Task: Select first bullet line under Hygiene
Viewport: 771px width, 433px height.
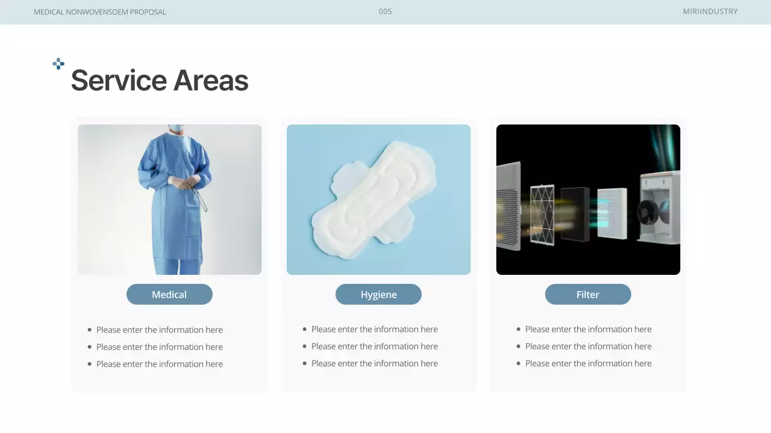Action: point(375,330)
